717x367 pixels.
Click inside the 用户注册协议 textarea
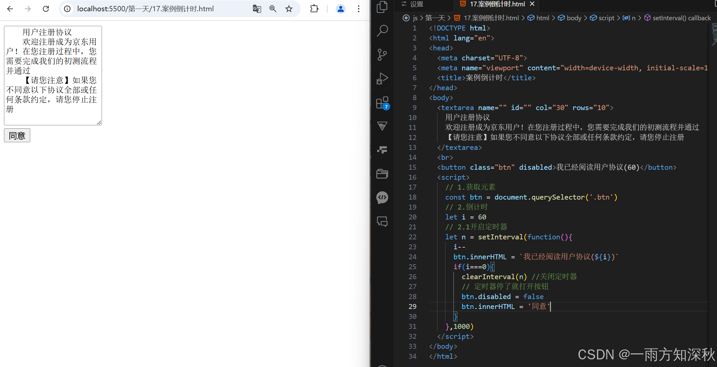tap(52, 76)
